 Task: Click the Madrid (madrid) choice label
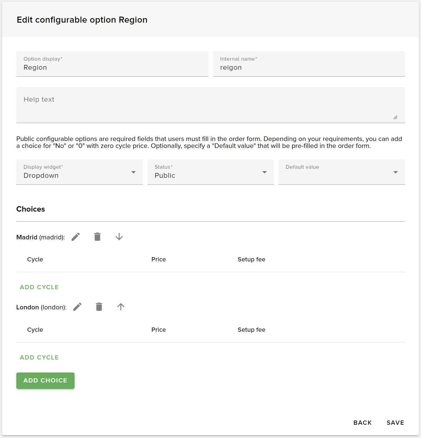coord(40,237)
